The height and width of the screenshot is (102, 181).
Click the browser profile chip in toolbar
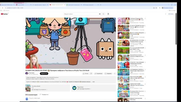(x=167, y=8)
